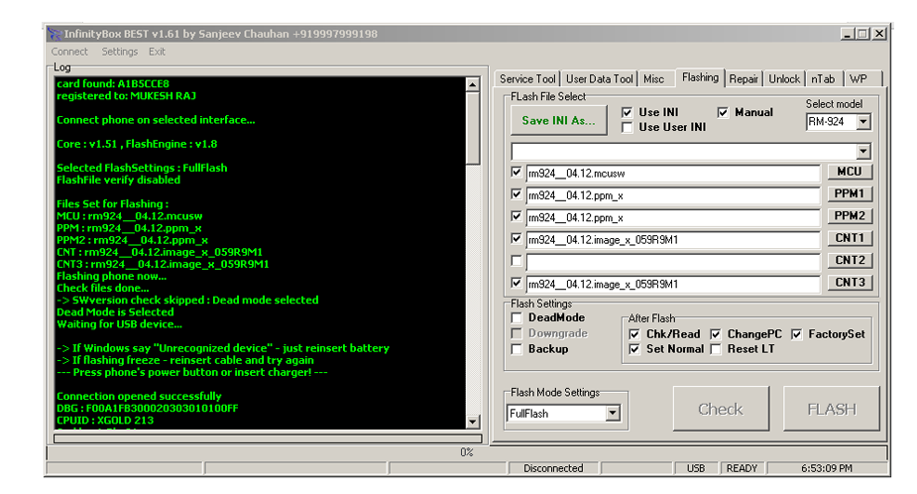Toggle the Manual checkbox
This screenshot has height=494, width=917.
pyautogui.click(x=724, y=112)
